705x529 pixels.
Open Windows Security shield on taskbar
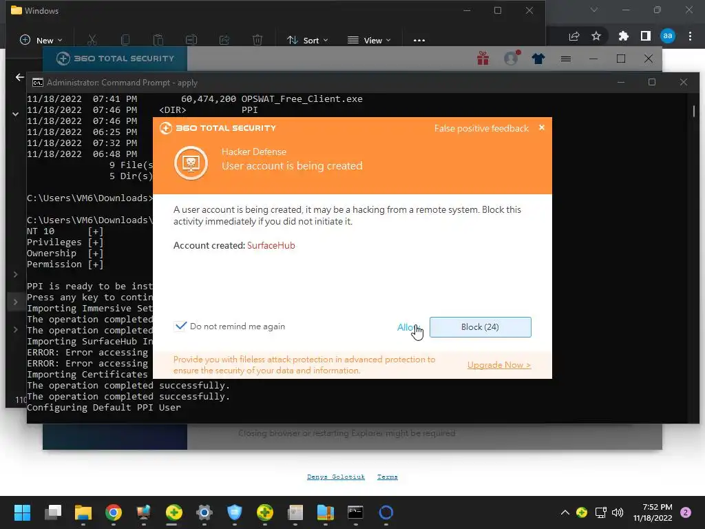click(x=234, y=512)
